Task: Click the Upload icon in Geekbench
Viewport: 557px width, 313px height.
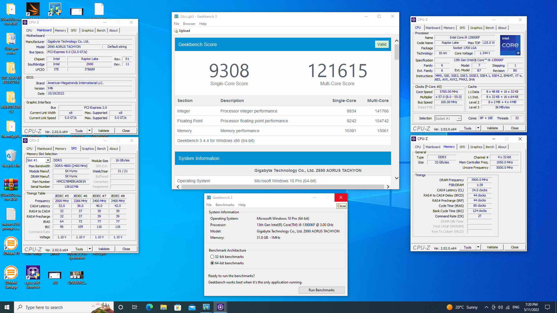Action: coord(176,31)
